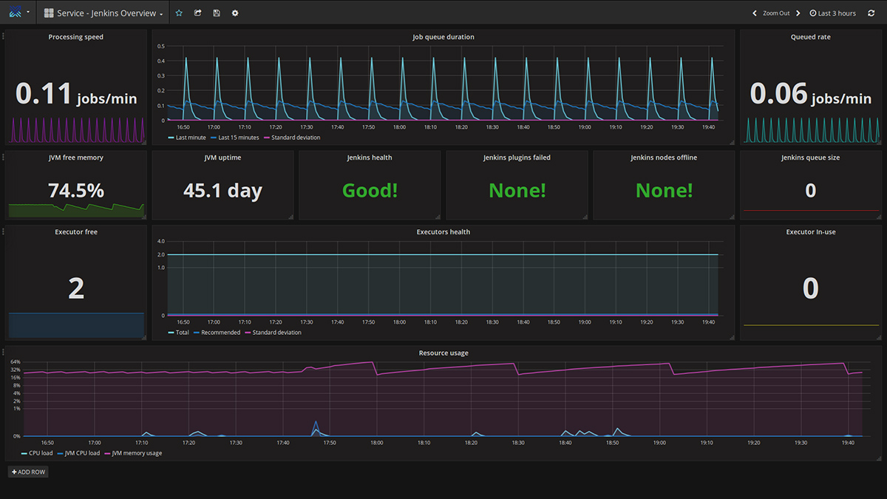Viewport: 887px width, 499px height.
Task: Star this dashboard as favorite
Action: 179,13
